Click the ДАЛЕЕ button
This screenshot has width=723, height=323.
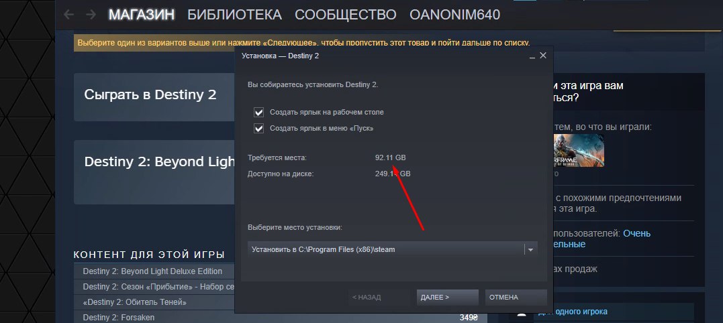click(447, 298)
